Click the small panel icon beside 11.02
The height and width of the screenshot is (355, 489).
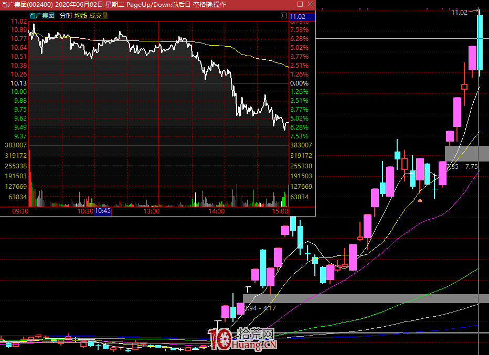pos(284,16)
